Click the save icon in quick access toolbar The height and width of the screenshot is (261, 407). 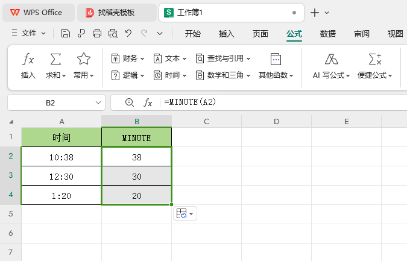(x=66, y=34)
